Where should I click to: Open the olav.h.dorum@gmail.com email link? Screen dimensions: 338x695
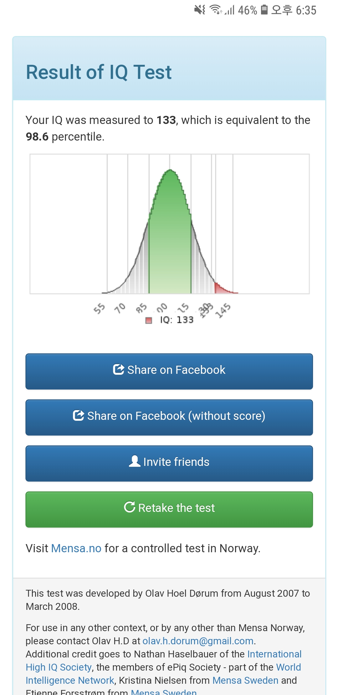pos(198,641)
